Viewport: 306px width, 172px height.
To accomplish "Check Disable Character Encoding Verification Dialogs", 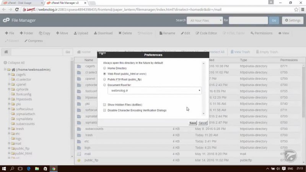I will pos(105,110).
